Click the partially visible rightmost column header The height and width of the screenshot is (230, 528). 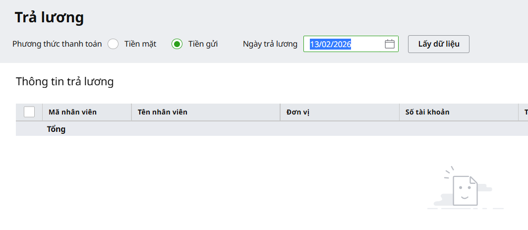[x=525, y=112]
